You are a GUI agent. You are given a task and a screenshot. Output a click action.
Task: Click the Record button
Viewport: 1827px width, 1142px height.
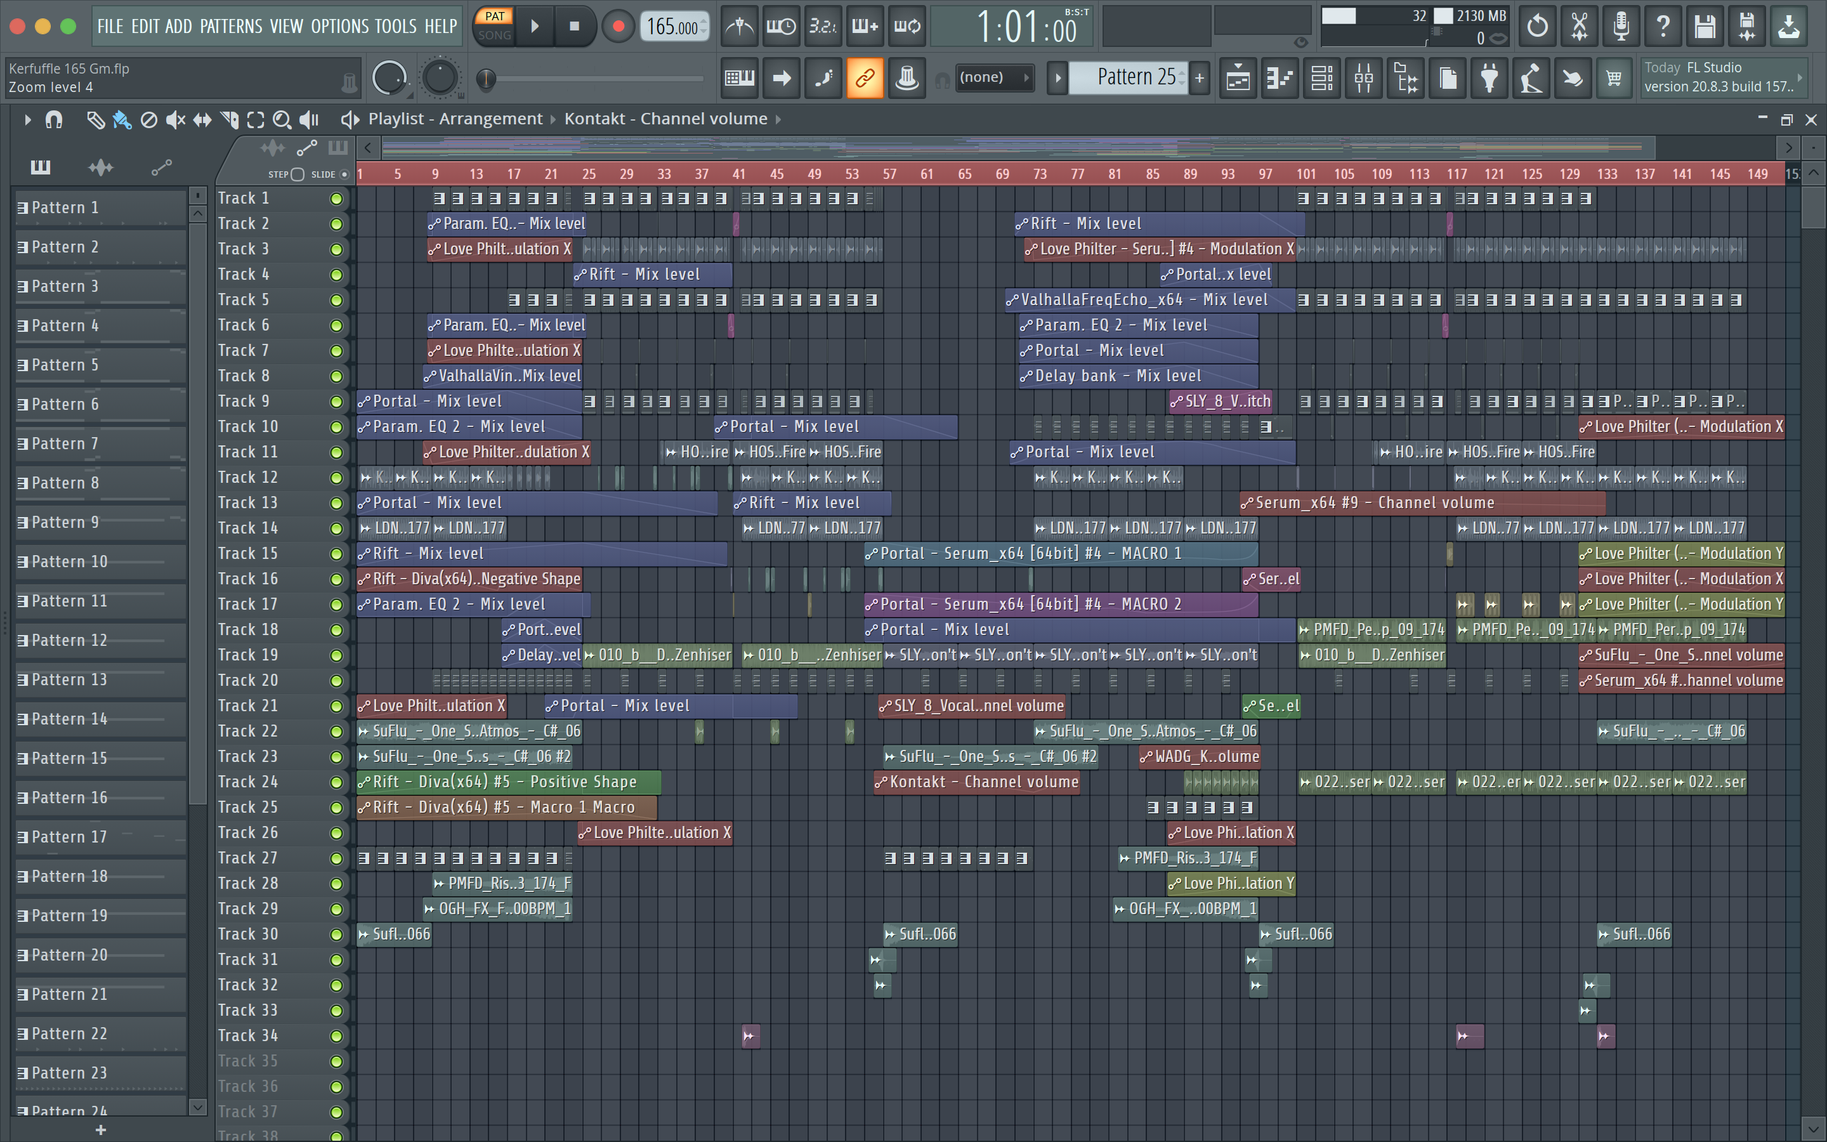click(x=619, y=27)
